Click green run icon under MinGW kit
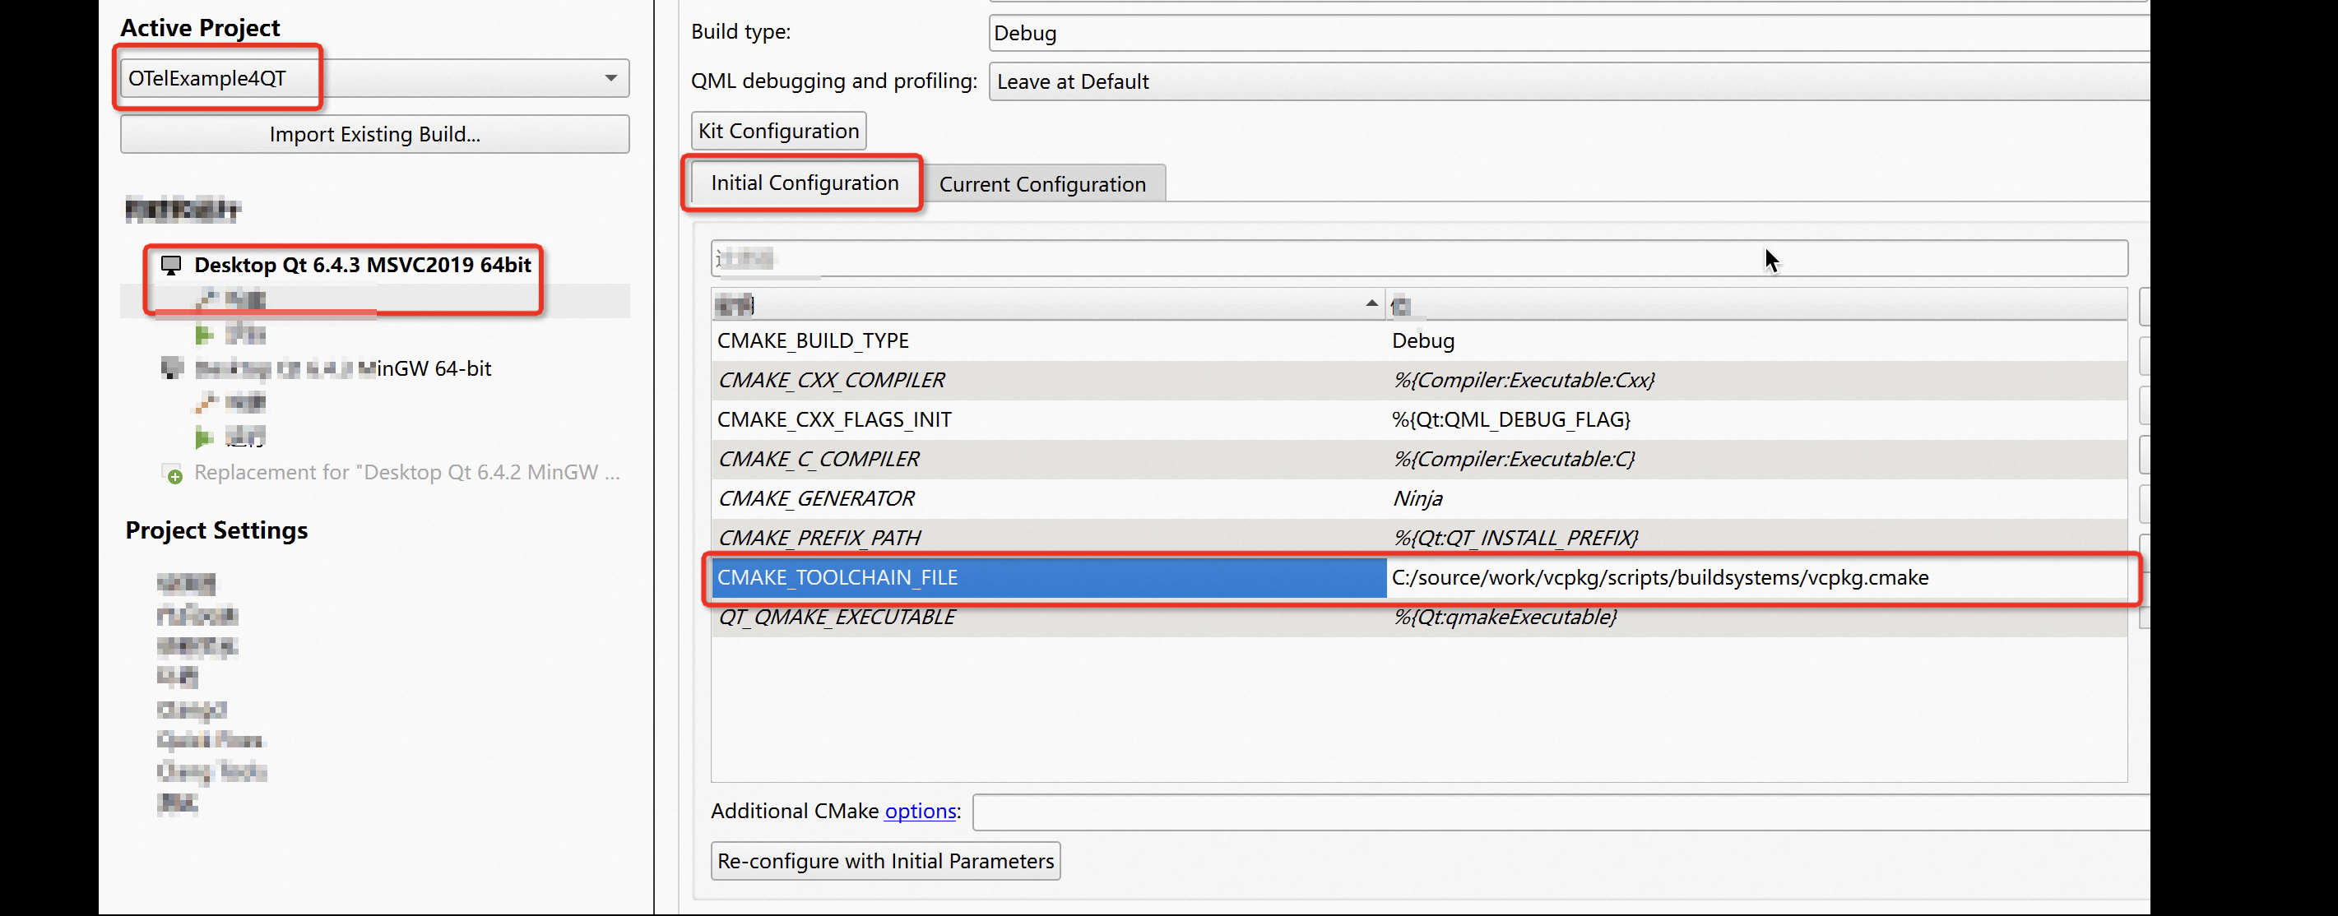 point(204,438)
